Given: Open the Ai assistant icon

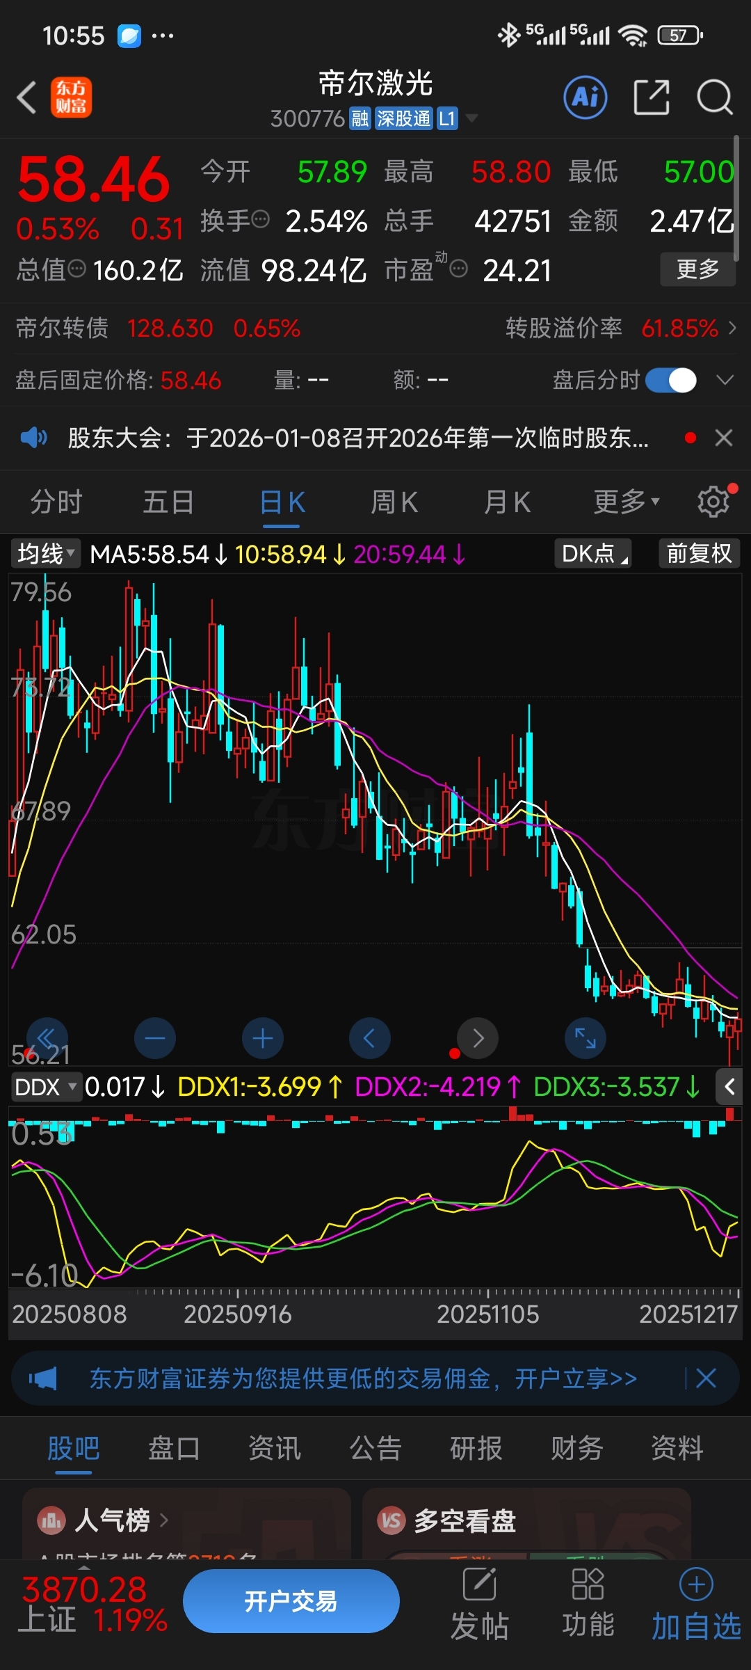Looking at the screenshot, I should pos(585,97).
